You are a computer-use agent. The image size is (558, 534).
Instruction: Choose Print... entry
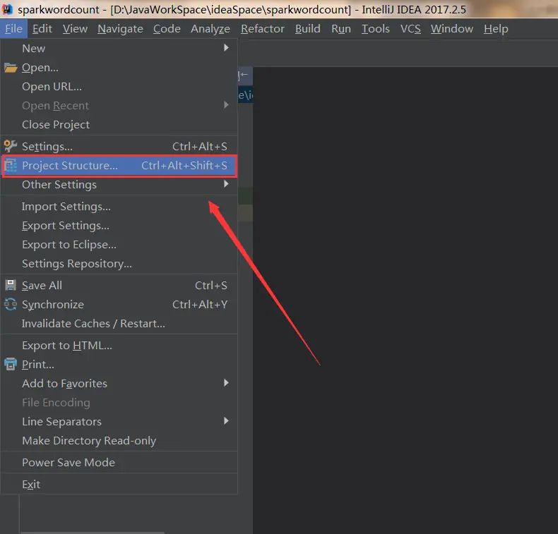pos(119,365)
